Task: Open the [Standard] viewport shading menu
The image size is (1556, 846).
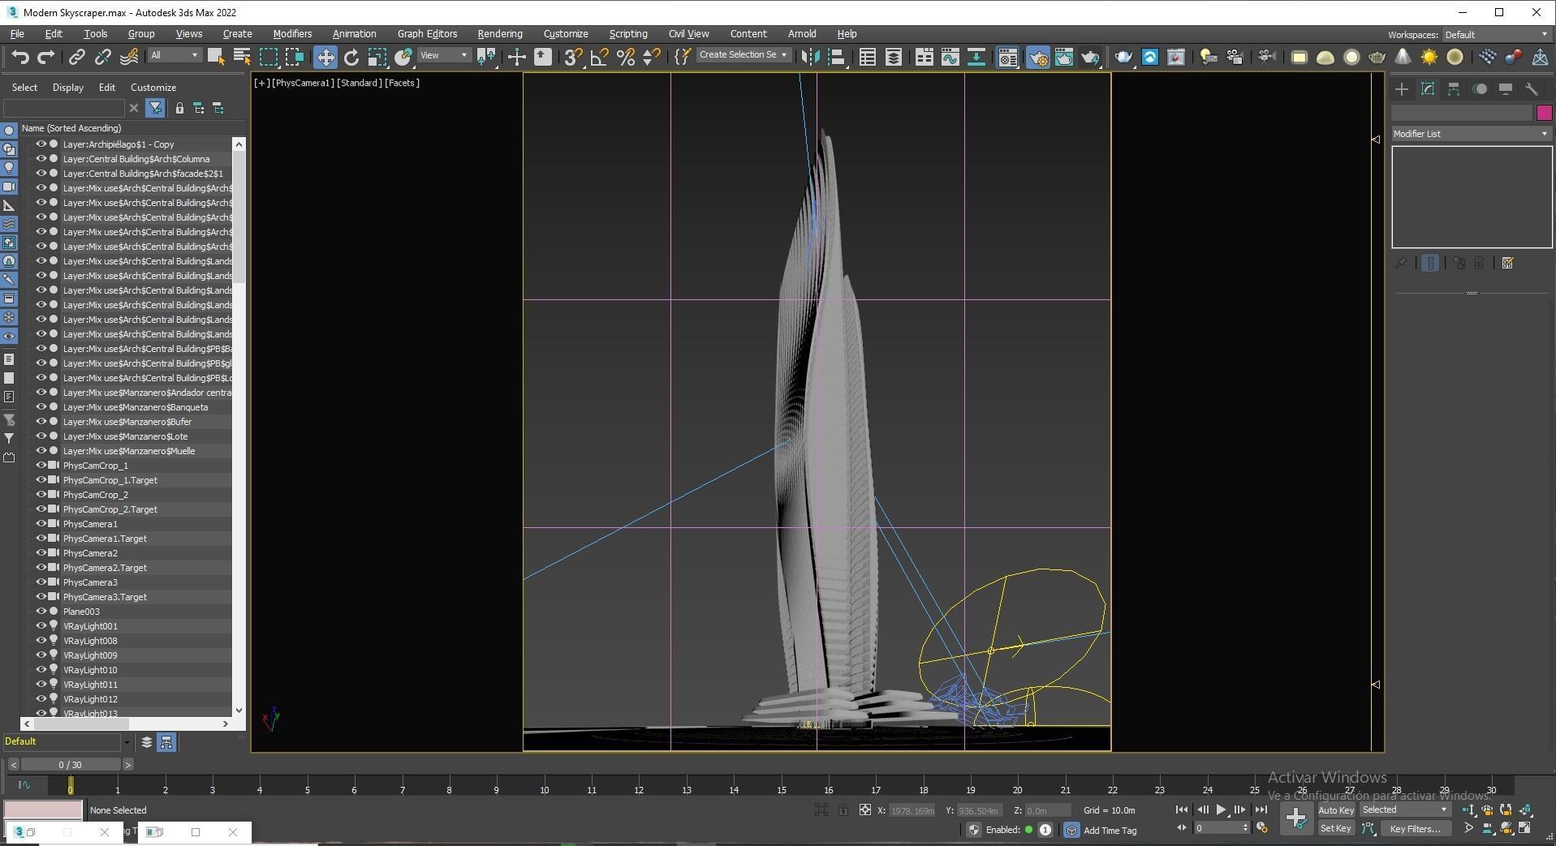Action: point(359,83)
